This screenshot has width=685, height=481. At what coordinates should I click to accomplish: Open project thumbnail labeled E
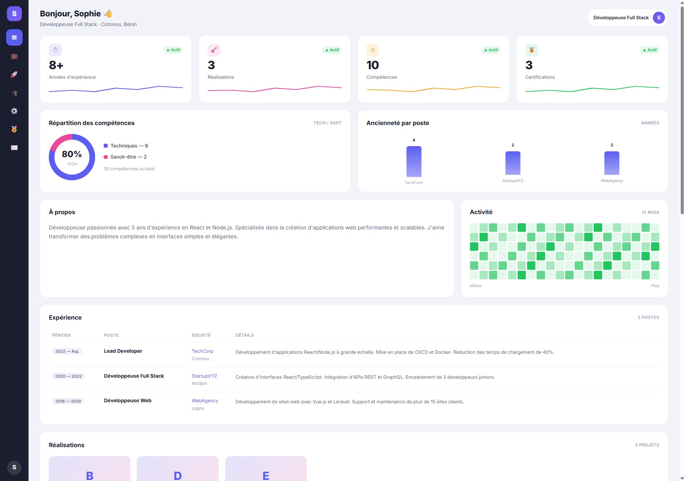click(x=266, y=469)
